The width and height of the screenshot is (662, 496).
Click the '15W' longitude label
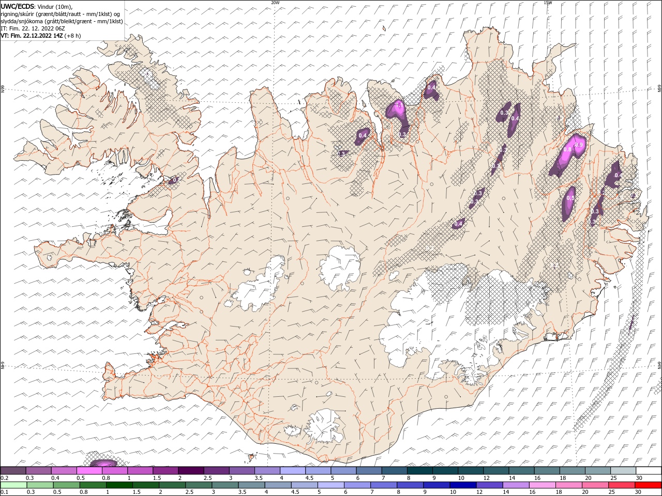[x=548, y=3]
